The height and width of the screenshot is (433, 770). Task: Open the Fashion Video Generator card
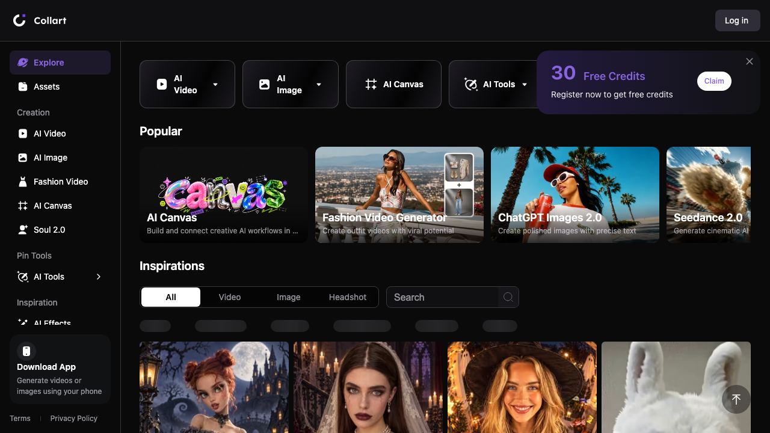[x=399, y=195]
